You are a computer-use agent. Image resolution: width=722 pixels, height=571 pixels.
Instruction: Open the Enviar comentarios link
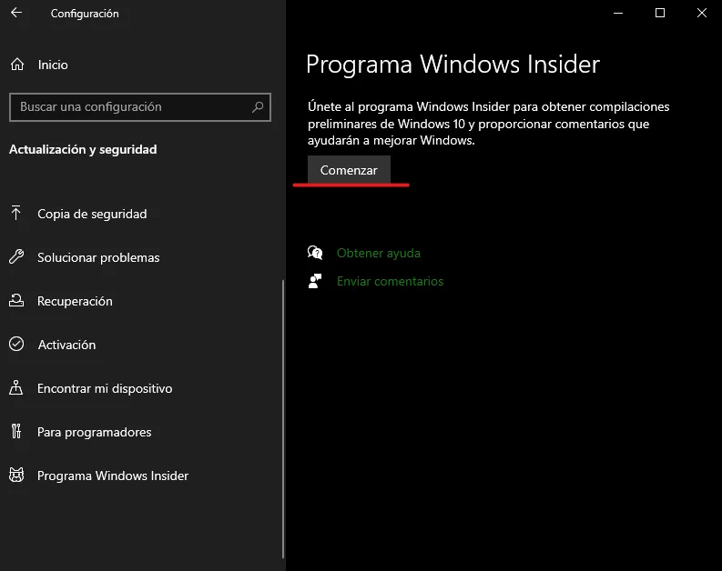390,281
